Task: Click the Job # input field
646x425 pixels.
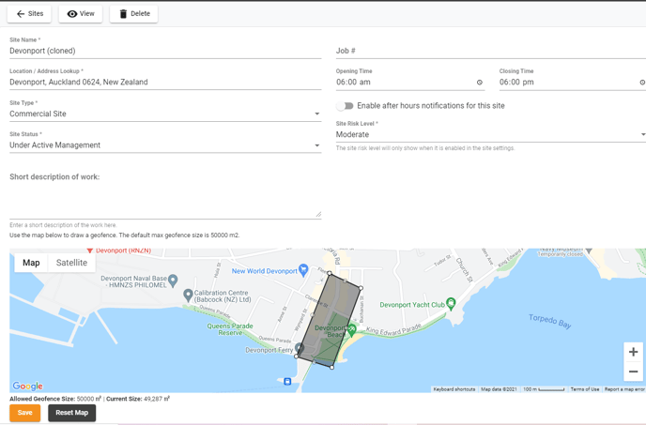Action: 491,51
